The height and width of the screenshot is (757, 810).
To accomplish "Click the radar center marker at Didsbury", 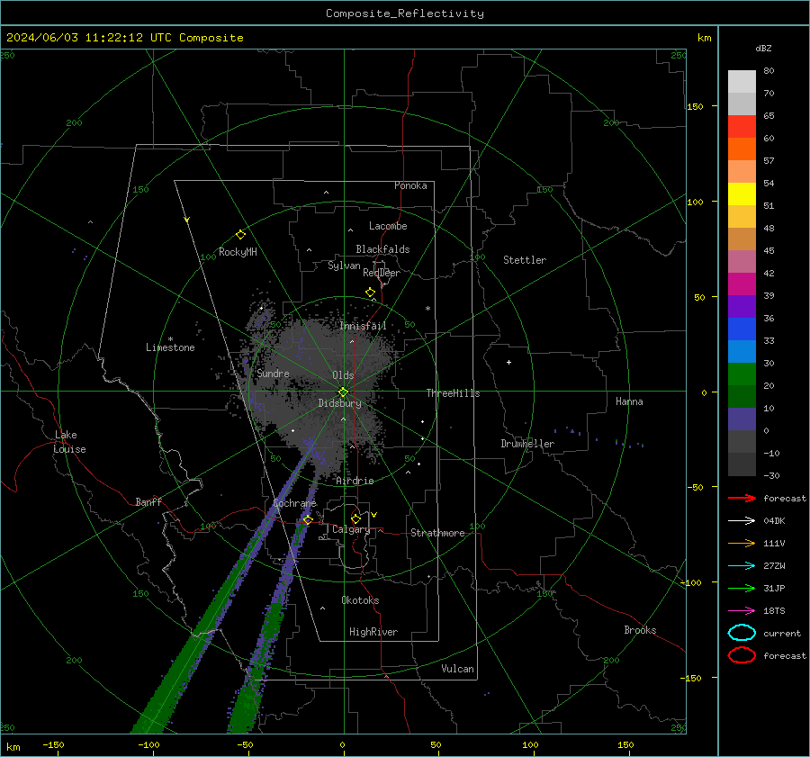I will [x=343, y=392].
